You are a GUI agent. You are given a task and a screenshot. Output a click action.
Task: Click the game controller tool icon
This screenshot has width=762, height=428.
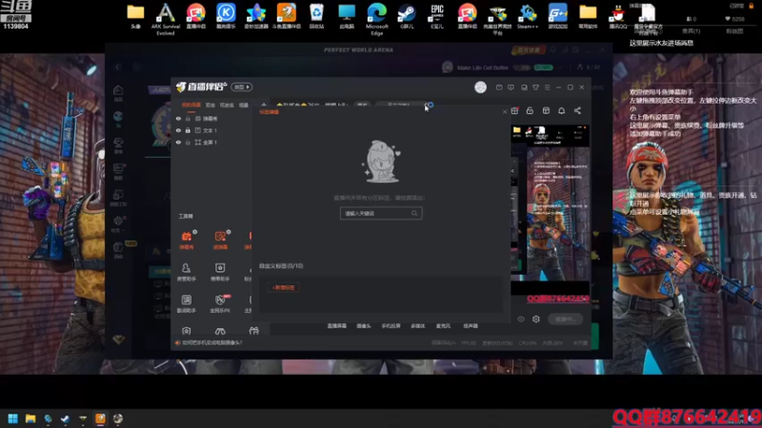click(x=220, y=331)
